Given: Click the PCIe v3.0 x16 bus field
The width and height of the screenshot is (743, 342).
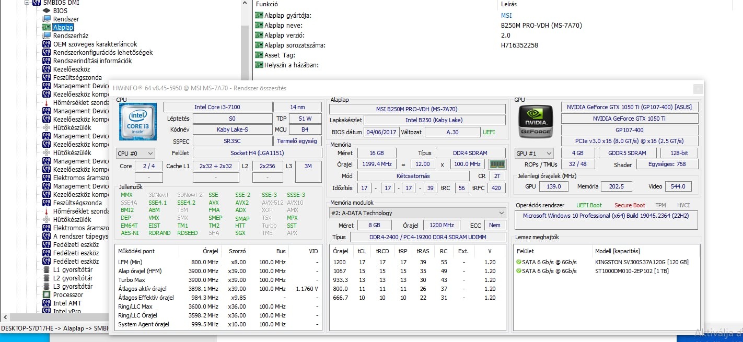Looking at the screenshot, I should pos(630,141).
